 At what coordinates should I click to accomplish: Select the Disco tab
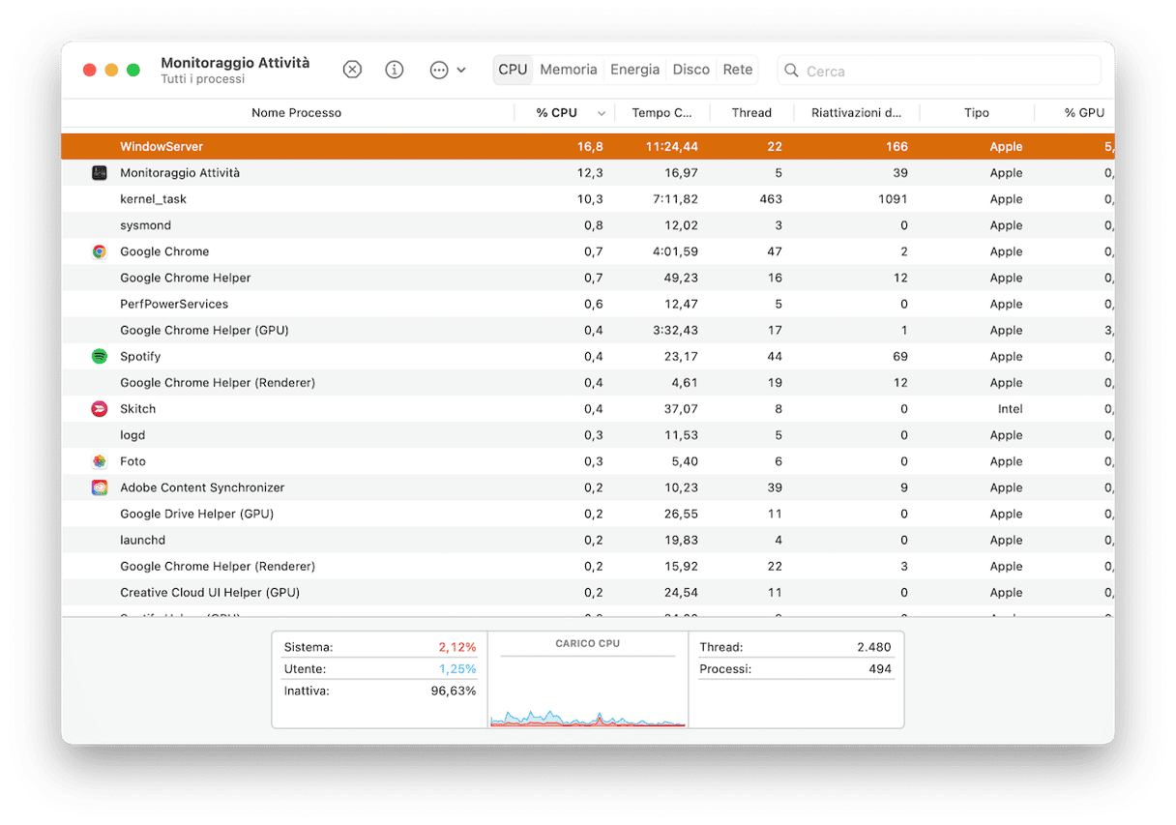click(691, 70)
